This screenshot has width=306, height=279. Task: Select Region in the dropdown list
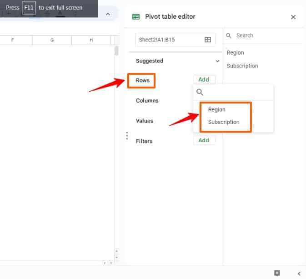(216, 109)
